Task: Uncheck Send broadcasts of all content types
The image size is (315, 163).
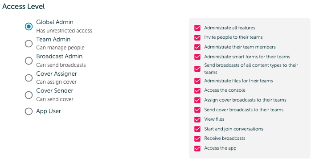Action: pyautogui.click(x=197, y=69)
